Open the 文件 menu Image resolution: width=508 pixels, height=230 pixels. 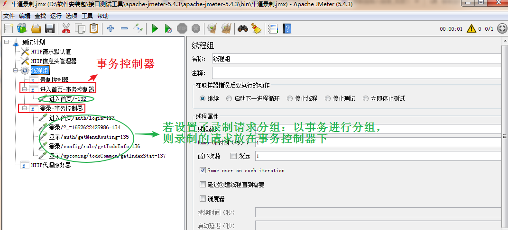(x=9, y=16)
